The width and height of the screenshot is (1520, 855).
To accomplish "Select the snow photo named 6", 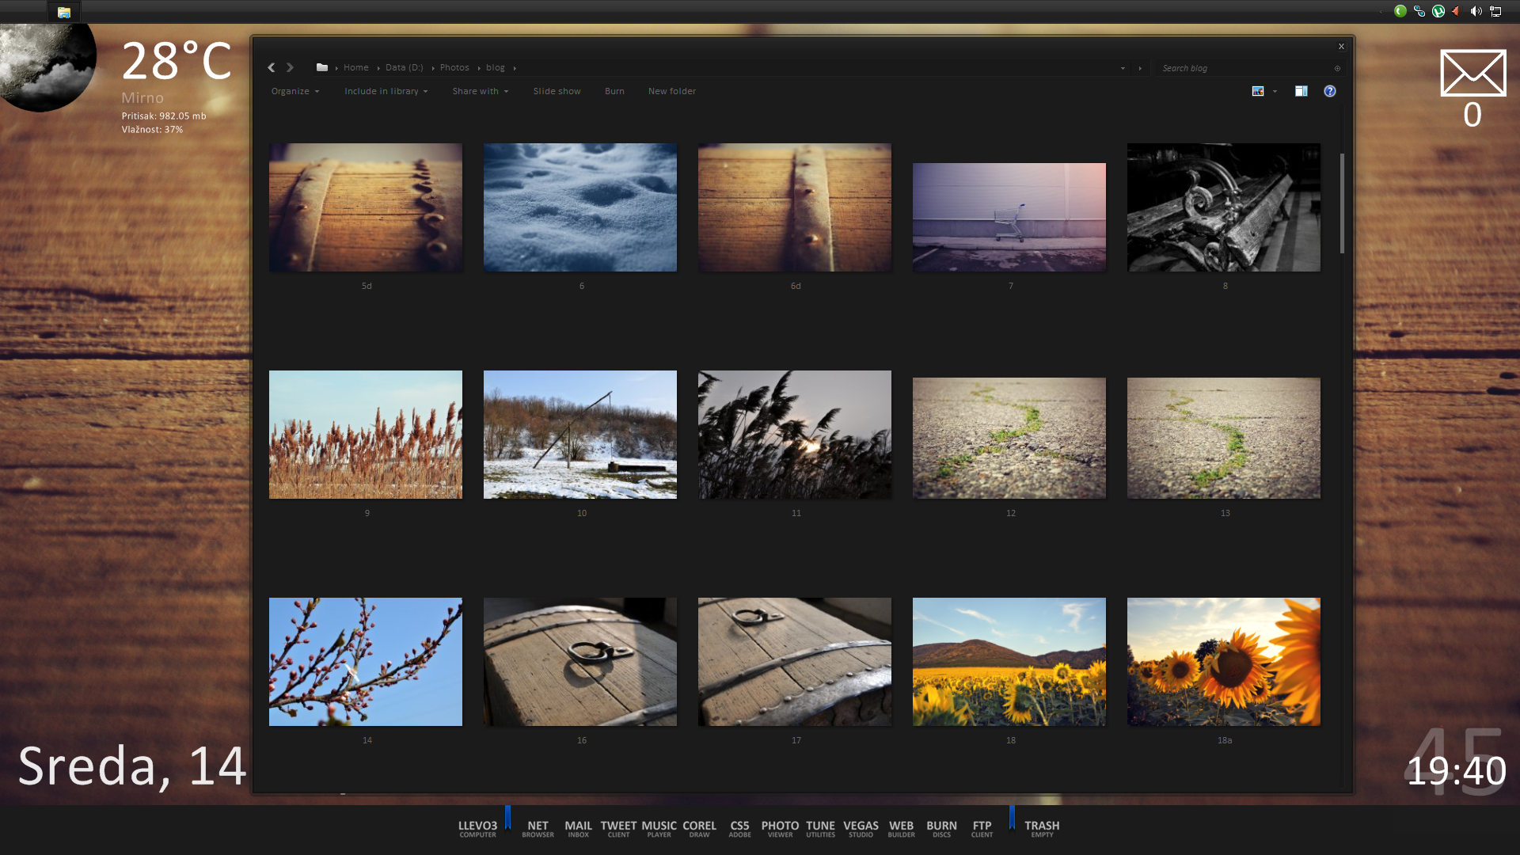I will click(x=580, y=207).
